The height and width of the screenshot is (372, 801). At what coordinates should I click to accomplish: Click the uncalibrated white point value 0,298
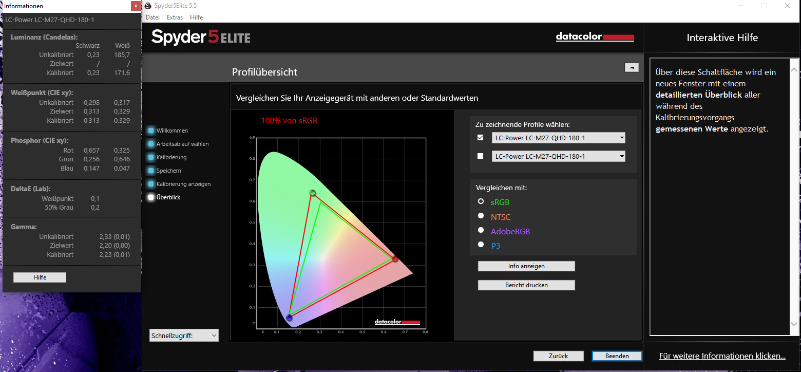[91, 102]
